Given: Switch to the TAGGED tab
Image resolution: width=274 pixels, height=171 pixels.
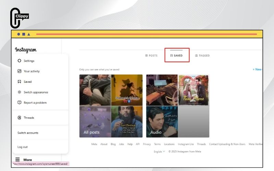Looking at the screenshot, I should pyautogui.click(x=202, y=55).
